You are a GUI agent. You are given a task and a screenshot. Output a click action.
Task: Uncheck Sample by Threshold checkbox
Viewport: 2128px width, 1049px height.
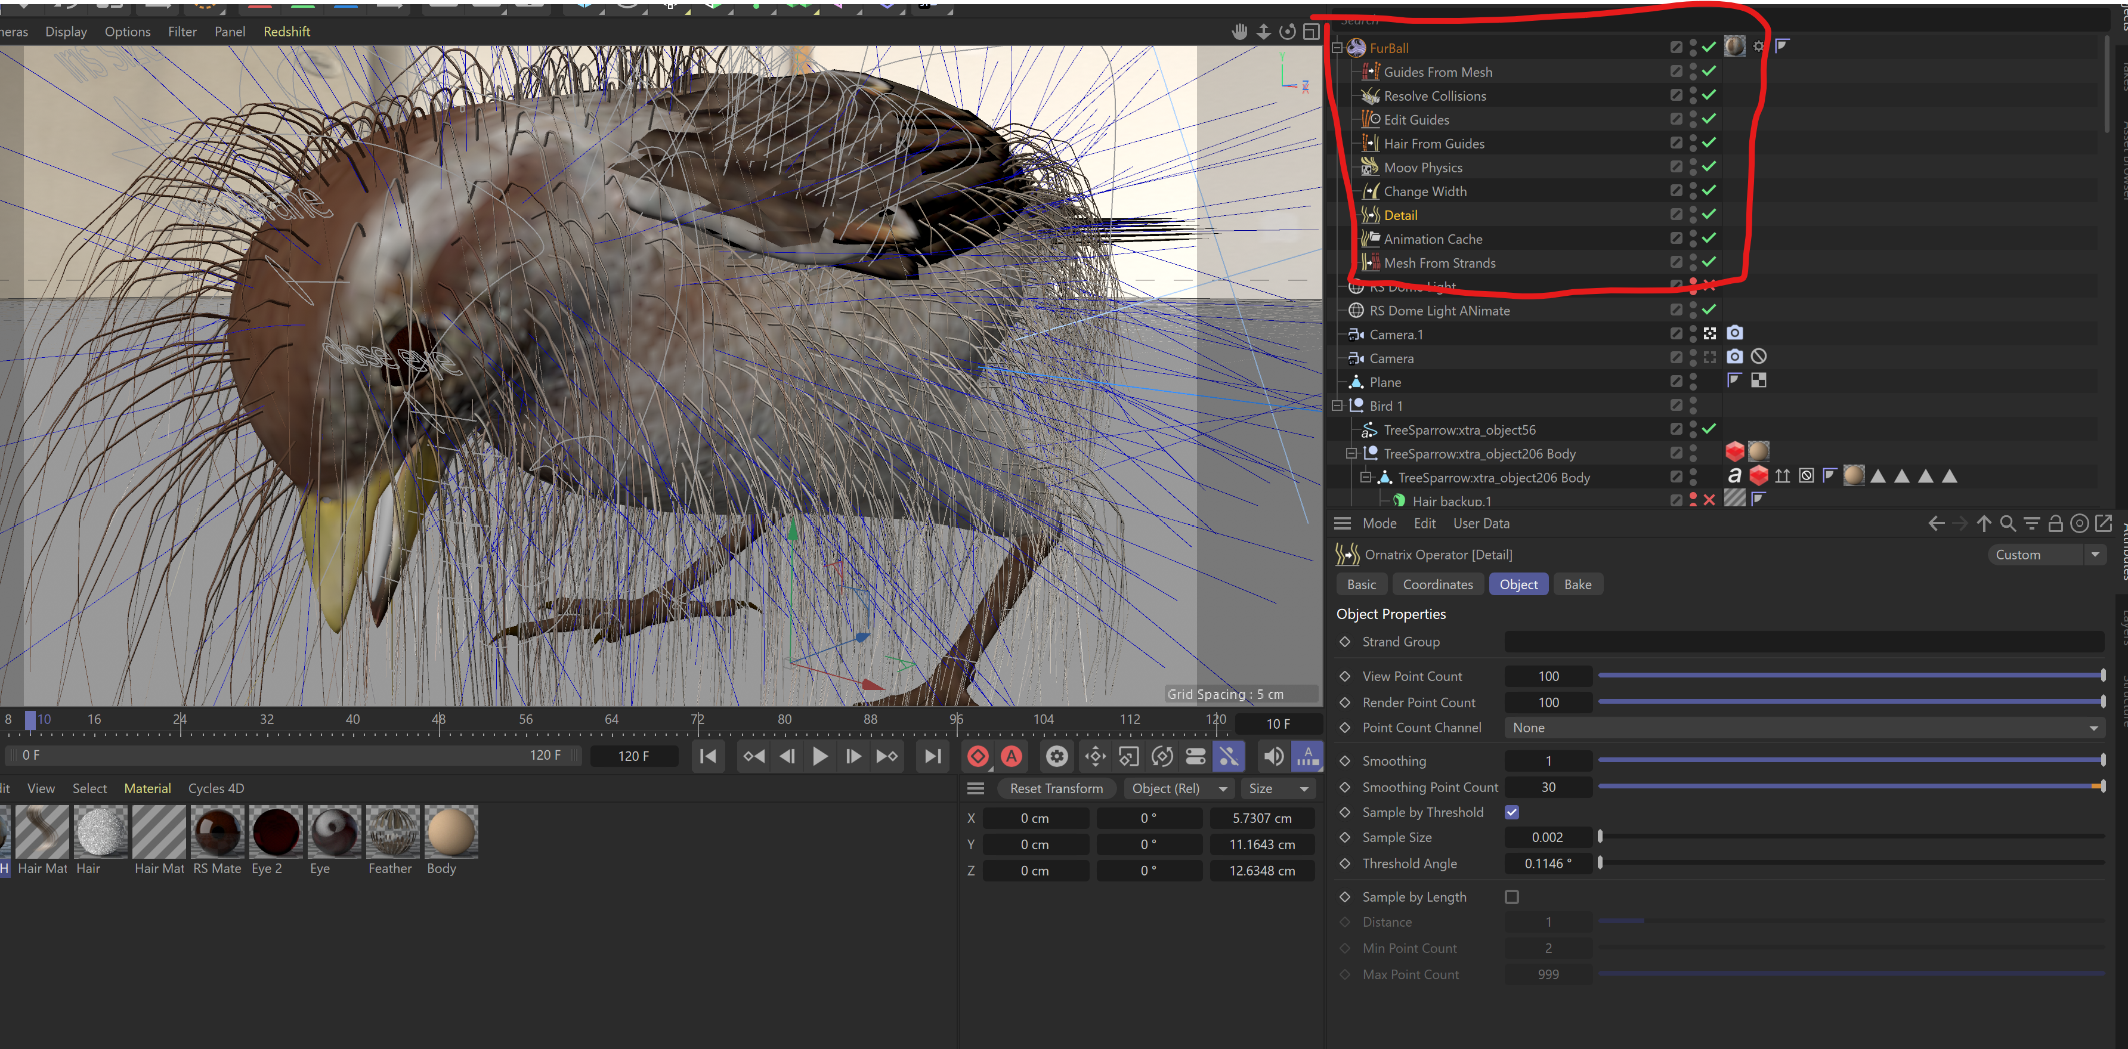1512,812
